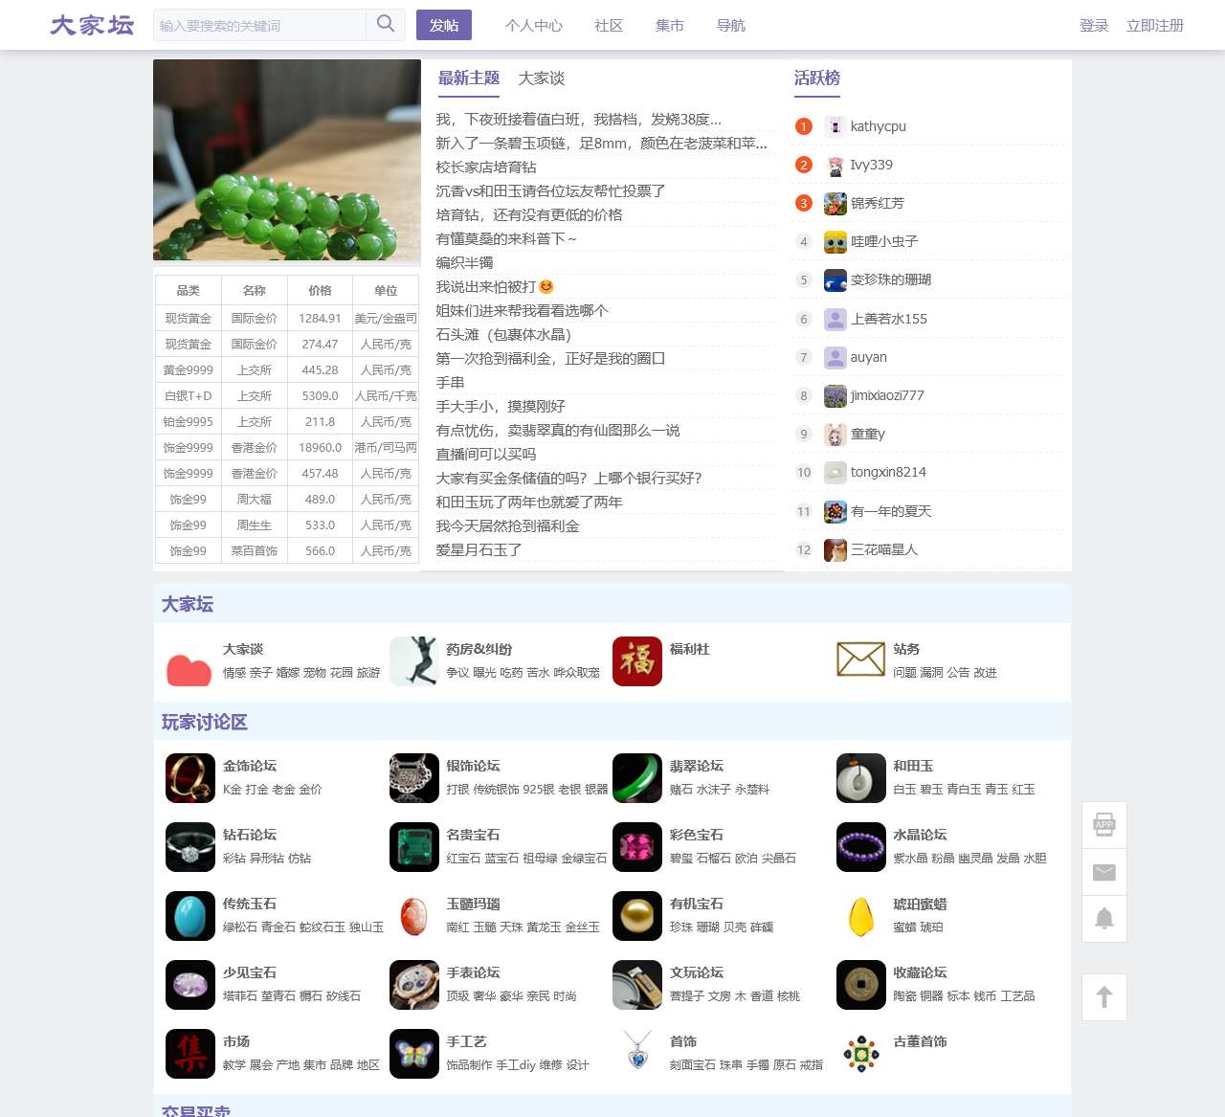Open the bell notification icon on the right
The image size is (1225, 1117).
[1103, 918]
